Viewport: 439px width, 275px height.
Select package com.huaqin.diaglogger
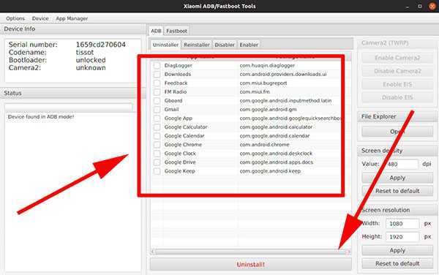(x=267, y=66)
